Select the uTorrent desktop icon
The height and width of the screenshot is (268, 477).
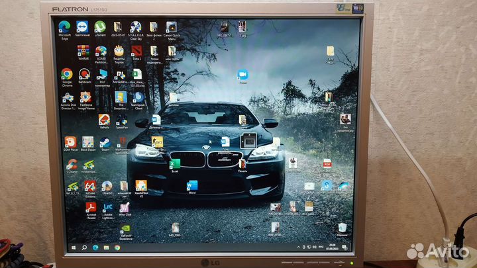(x=100, y=27)
